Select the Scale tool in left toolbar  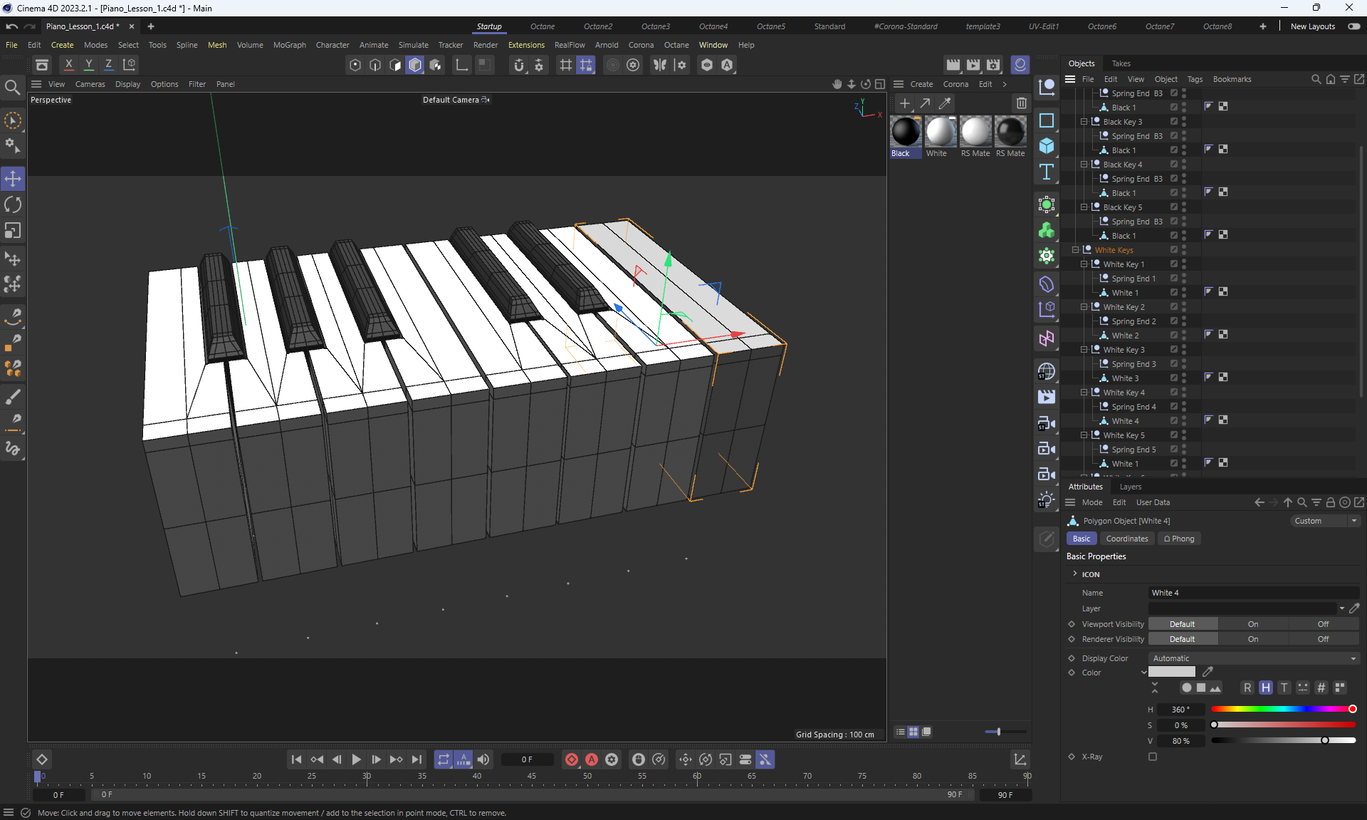(13, 231)
